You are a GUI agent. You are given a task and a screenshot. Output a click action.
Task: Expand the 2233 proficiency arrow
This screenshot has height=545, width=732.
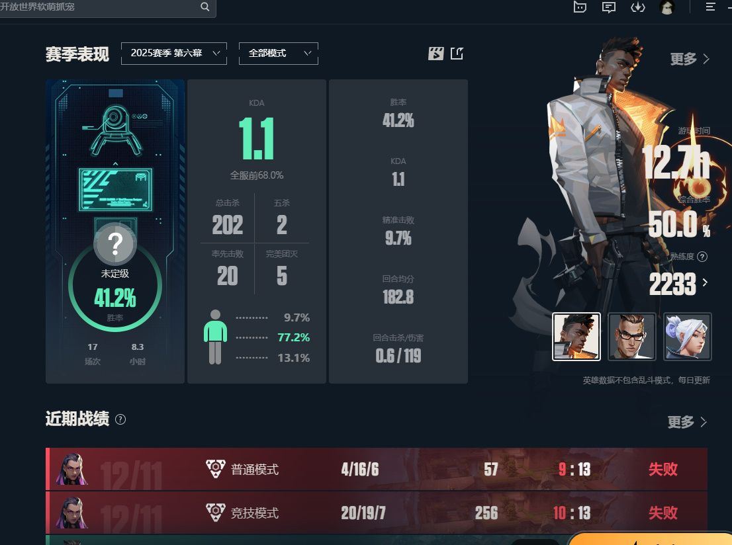[705, 282]
